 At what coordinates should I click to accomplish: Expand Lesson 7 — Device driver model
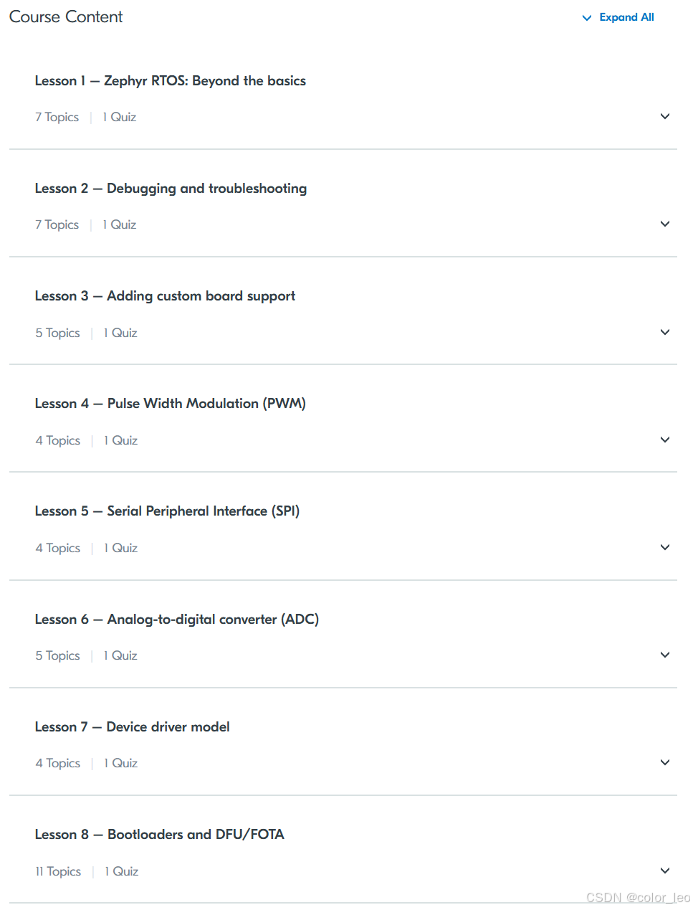coord(665,762)
